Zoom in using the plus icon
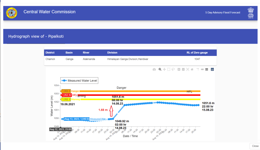The height and width of the screenshot is (150, 260). click(x=179, y=69)
